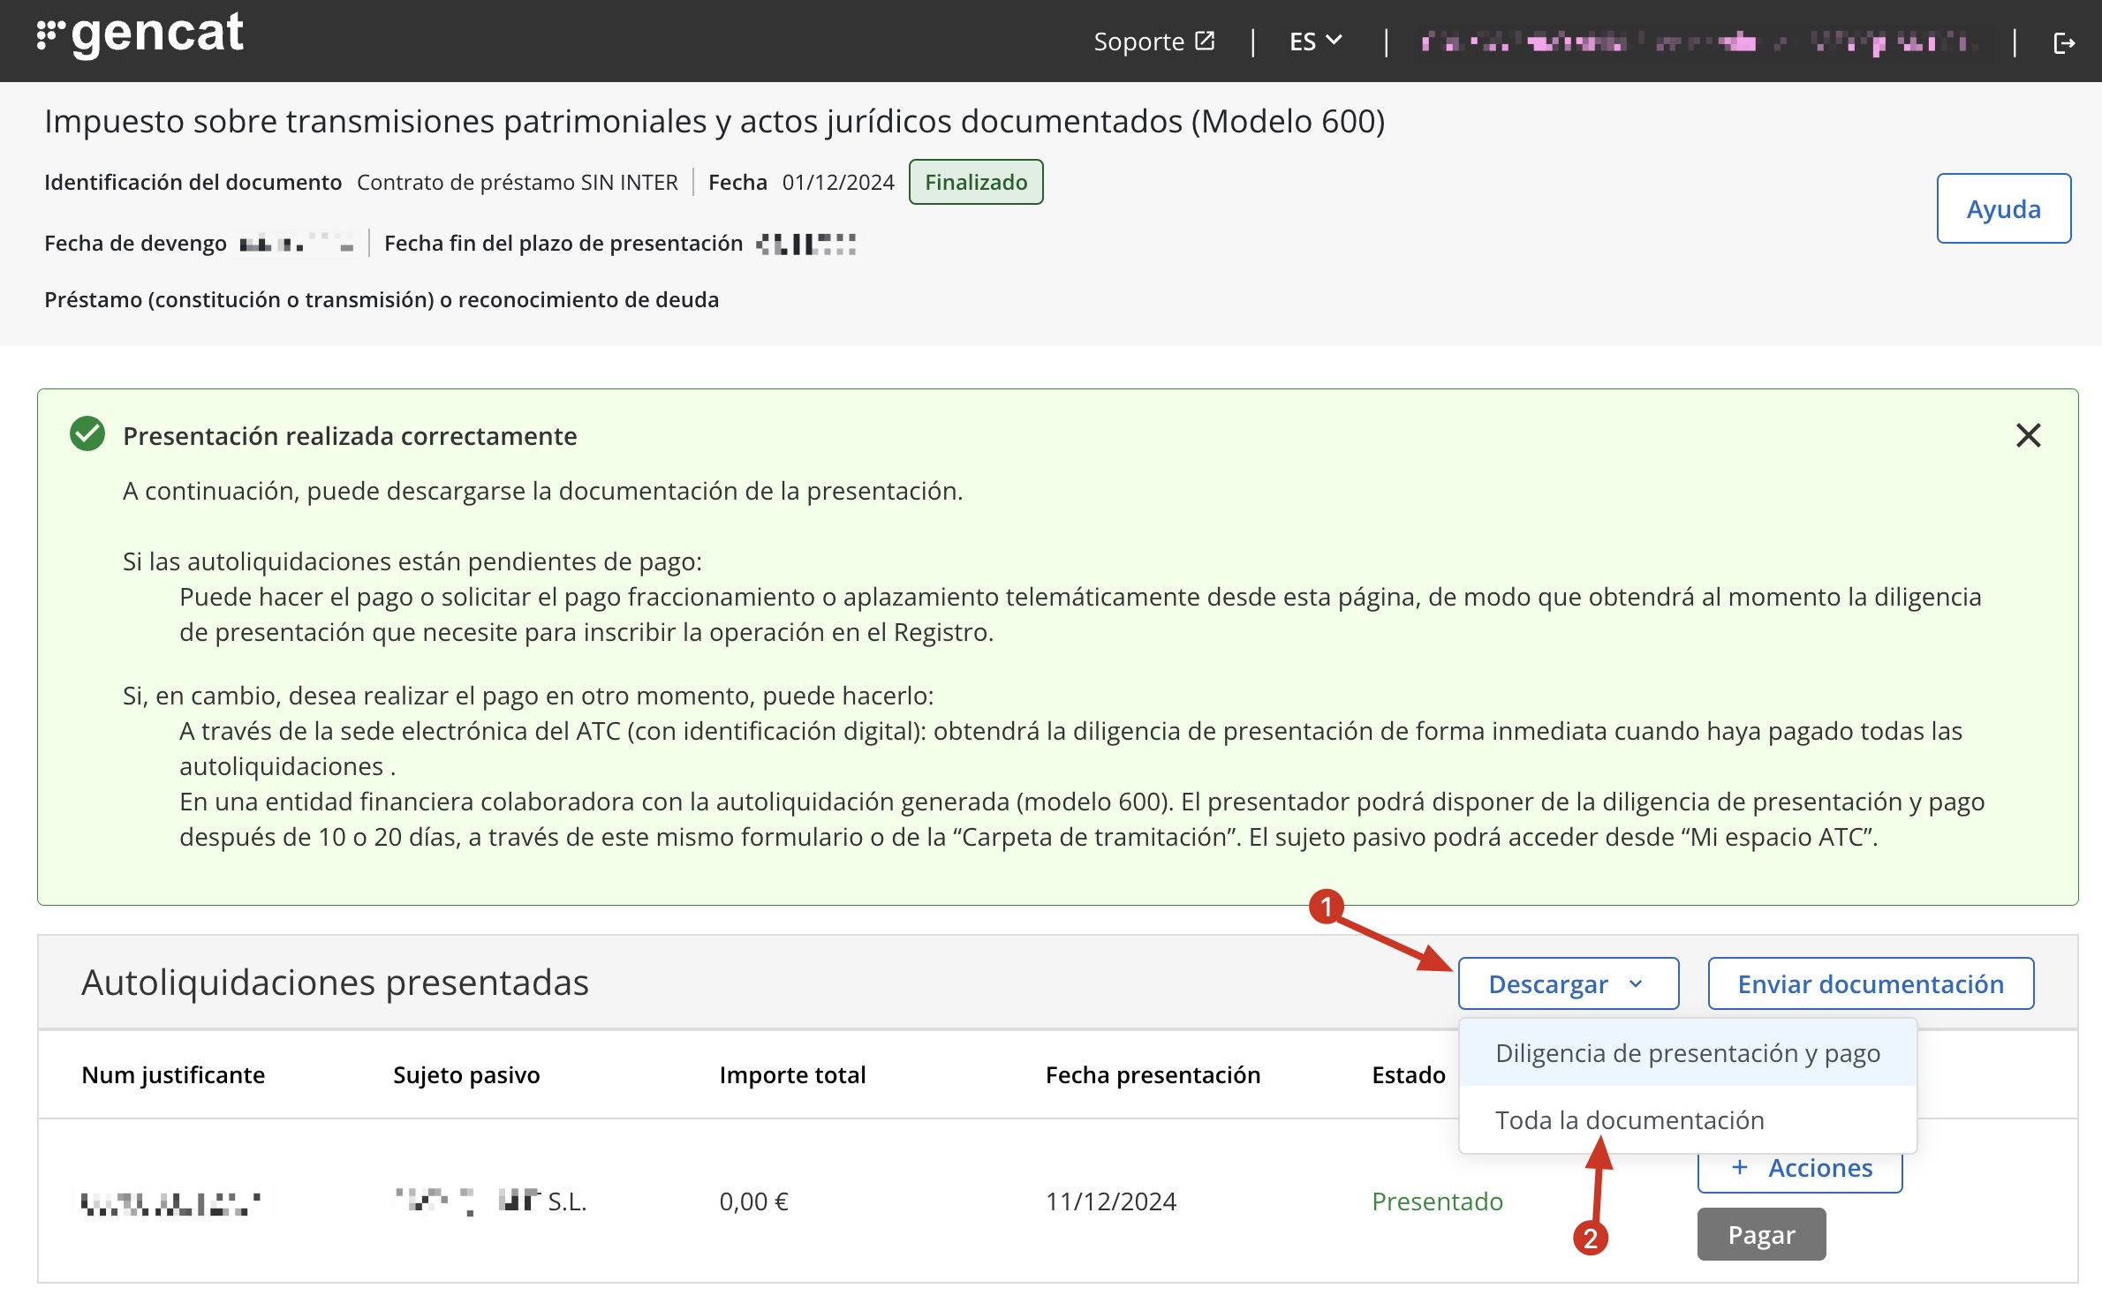Click Enviar documentación button
Viewport: 2102px width, 1303px height.
pyautogui.click(x=1870, y=983)
